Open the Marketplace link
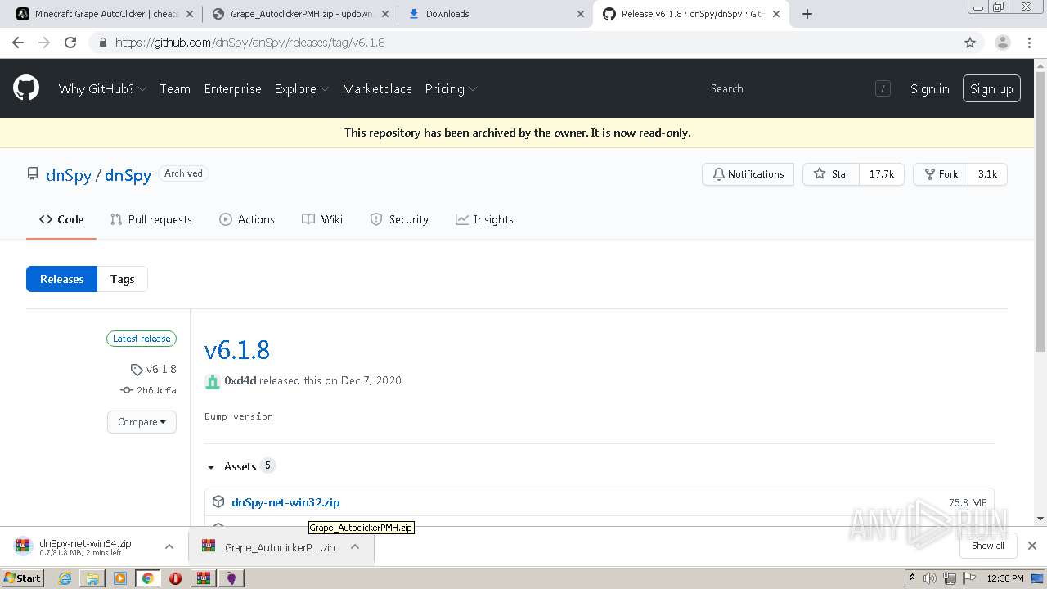Screen dimensions: 1047x589 pyautogui.click(x=377, y=88)
